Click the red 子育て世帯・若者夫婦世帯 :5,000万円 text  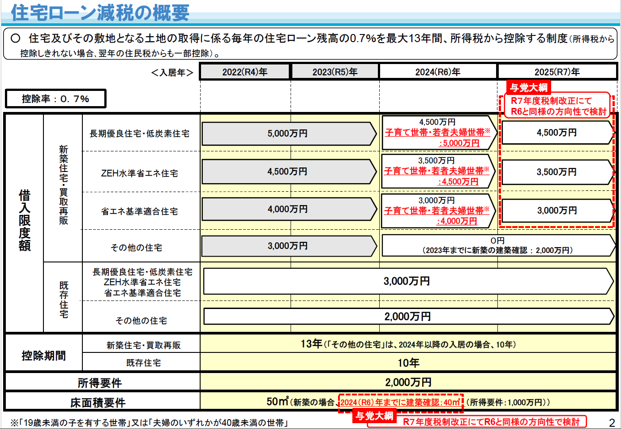pyautogui.click(x=437, y=137)
